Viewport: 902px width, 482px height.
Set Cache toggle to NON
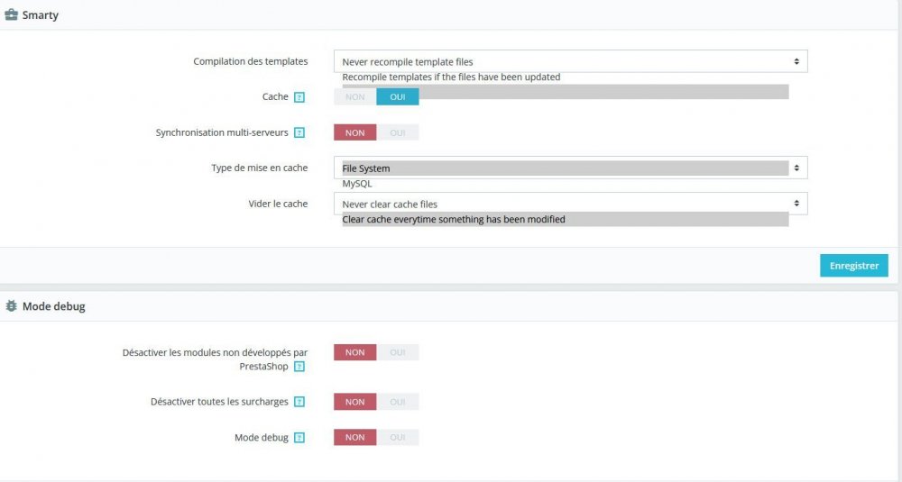[x=354, y=96]
